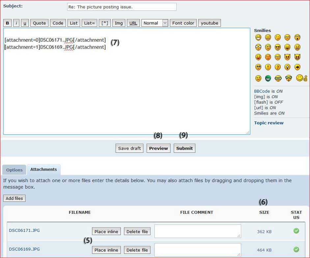Insert Quote BBCode tag
Screen dimensions: 310x258
39,23
